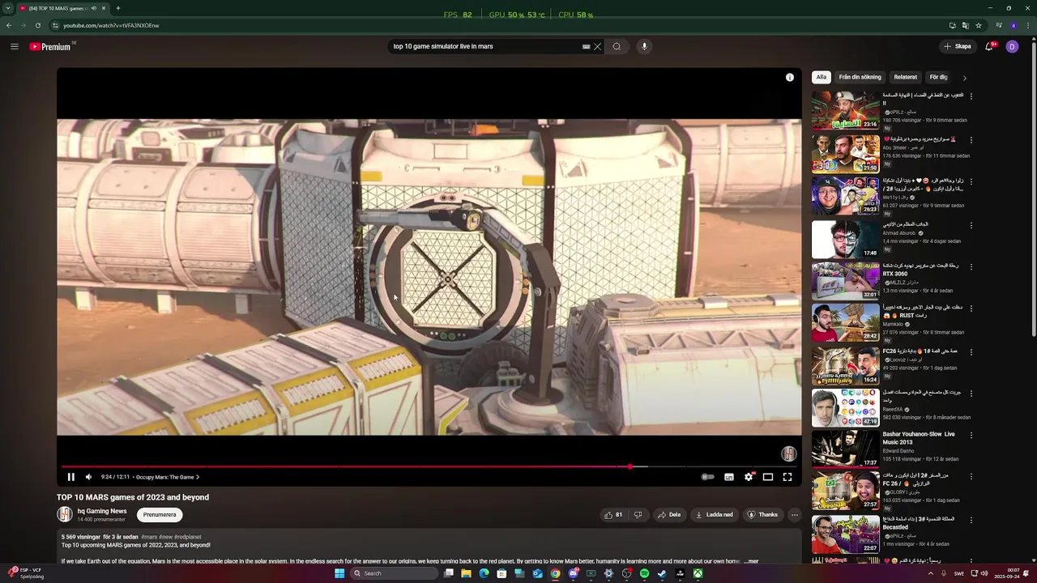Open a new browser tab
Viewport: 1037px width, 583px height.
click(x=117, y=8)
